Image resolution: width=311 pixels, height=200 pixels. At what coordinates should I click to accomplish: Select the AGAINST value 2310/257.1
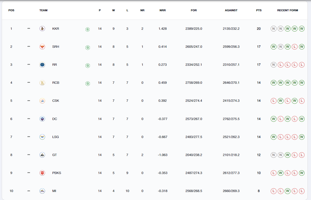(x=231, y=65)
